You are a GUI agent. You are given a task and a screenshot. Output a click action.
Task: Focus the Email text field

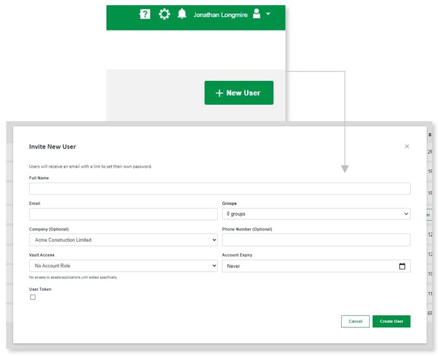click(123, 214)
